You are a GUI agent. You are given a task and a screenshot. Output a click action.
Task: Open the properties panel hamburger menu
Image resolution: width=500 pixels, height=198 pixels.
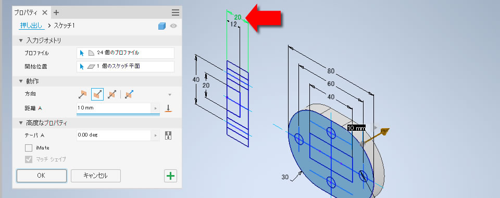[176, 13]
